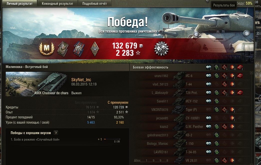Select the "Личный результат" tab

19,3
